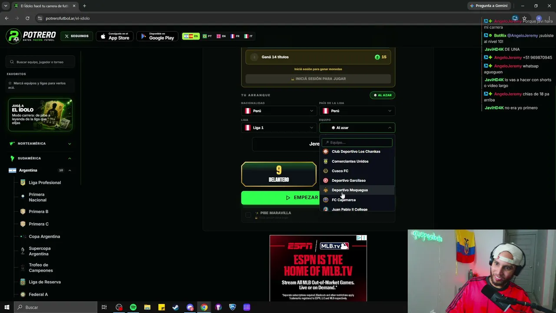
Task: Open Spotify from the taskbar
Action: click(133, 307)
